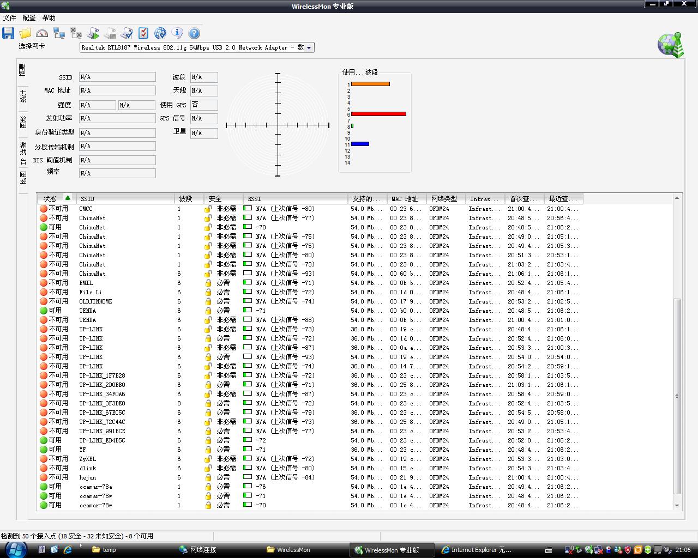Click the open lock icon in ZyXEL row

point(208,459)
